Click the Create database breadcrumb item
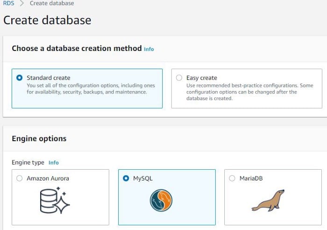Image resolution: width=327 pixels, height=230 pixels. pyautogui.click(x=52, y=3)
